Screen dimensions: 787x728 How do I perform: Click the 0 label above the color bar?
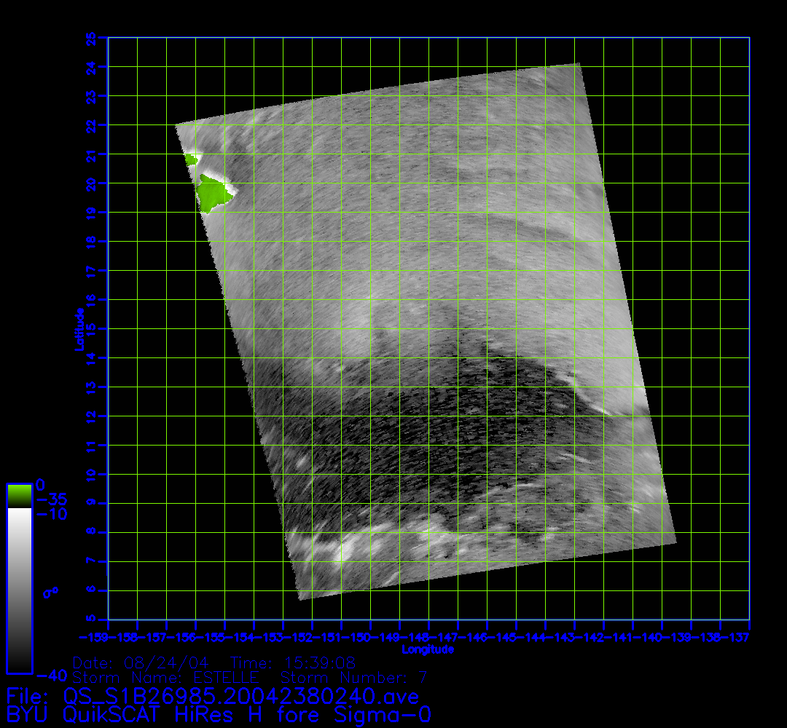coord(41,484)
